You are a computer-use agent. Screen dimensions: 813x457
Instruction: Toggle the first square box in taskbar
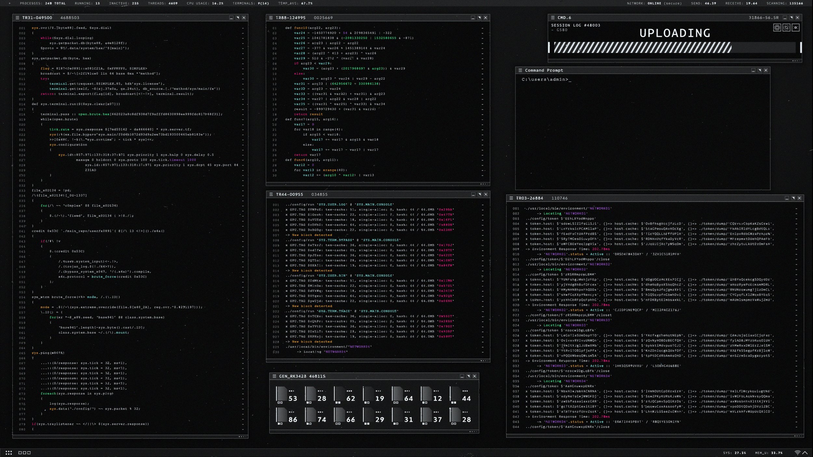(20, 453)
